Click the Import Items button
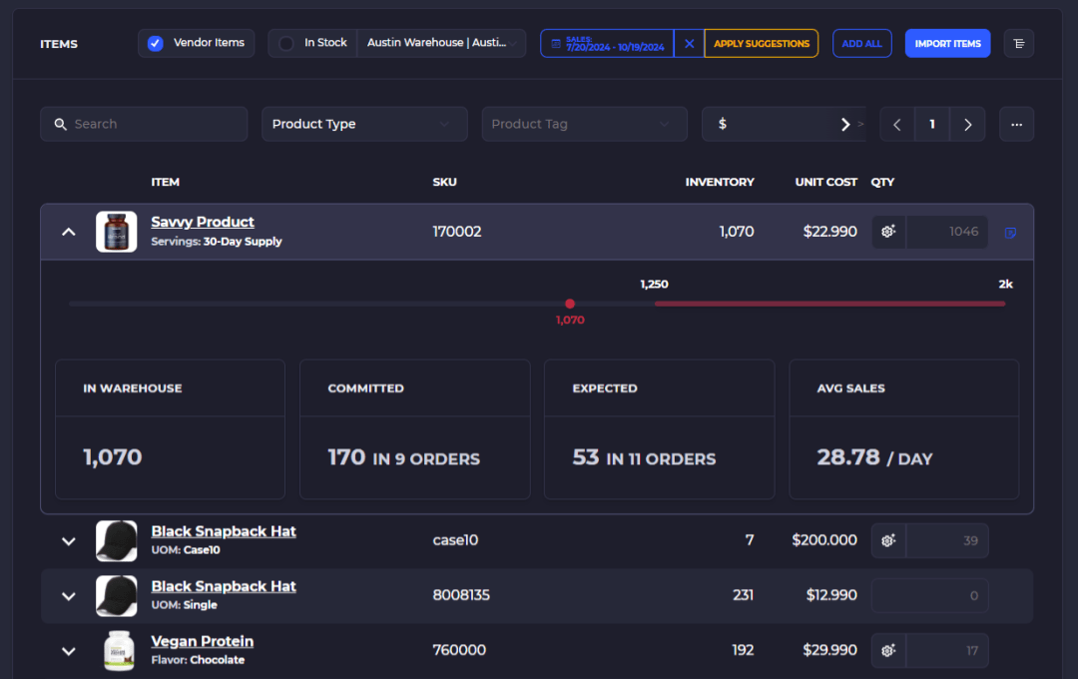The image size is (1078, 679). pos(947,43)
